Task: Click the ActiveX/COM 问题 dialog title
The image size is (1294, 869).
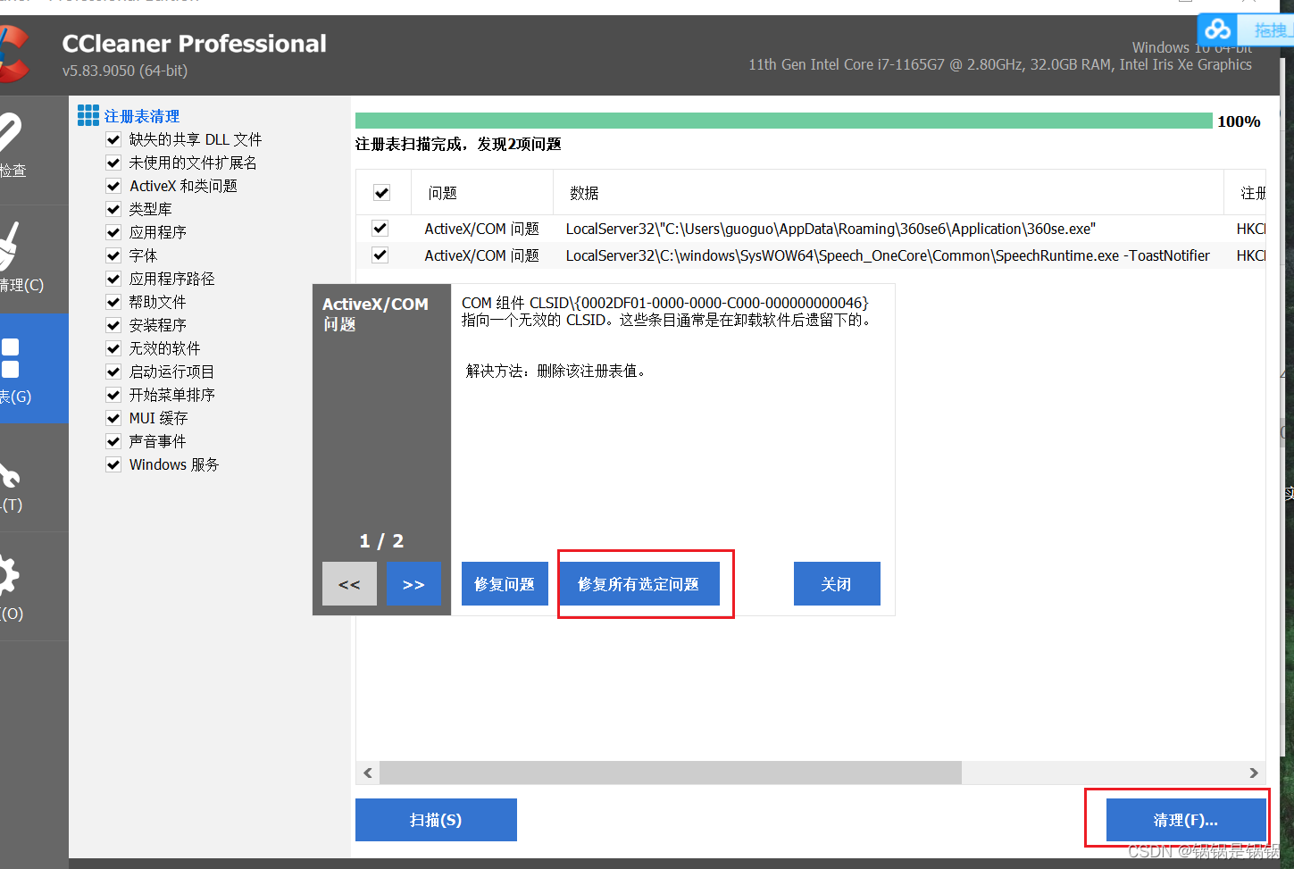Action: tap(375, 313)
